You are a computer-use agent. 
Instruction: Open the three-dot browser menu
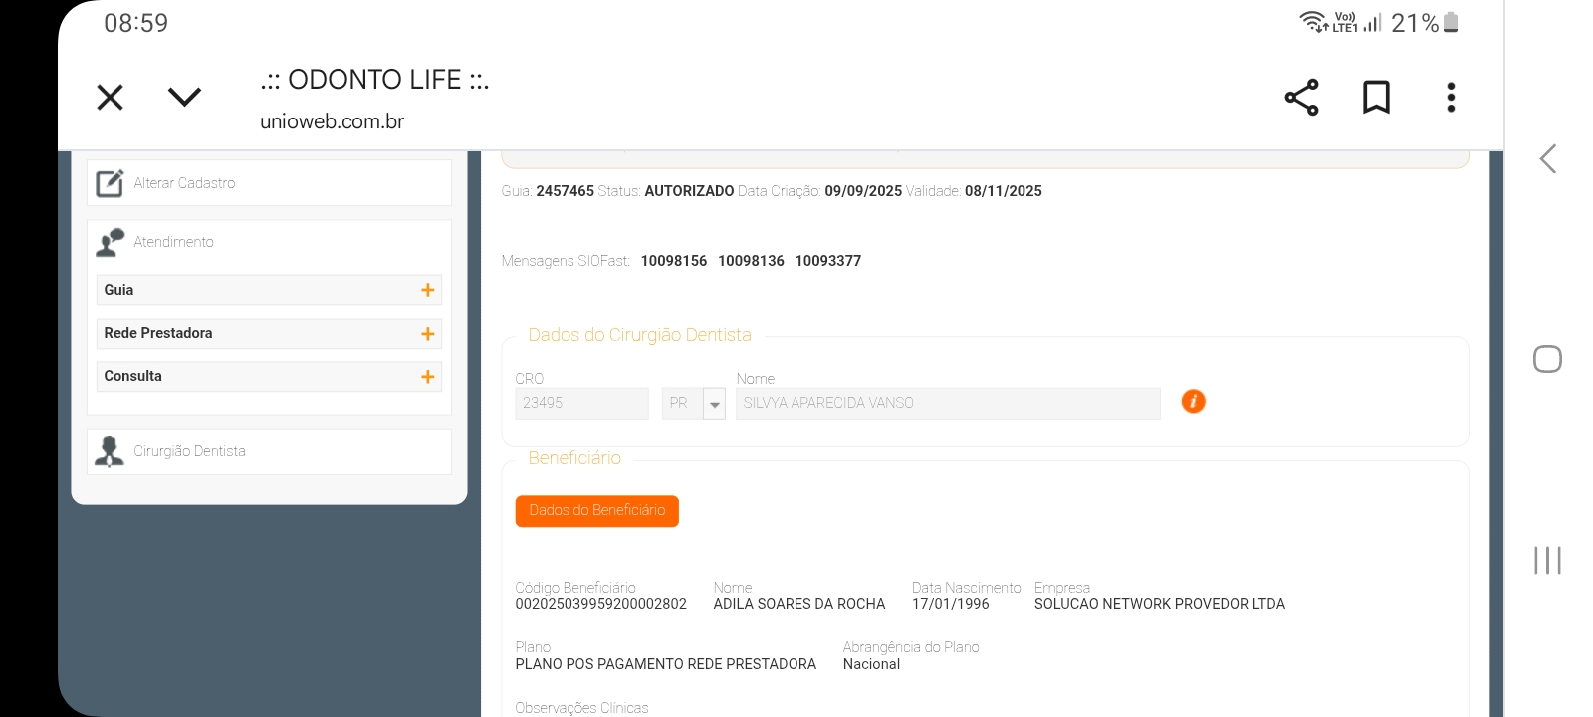click(1451, 97)
